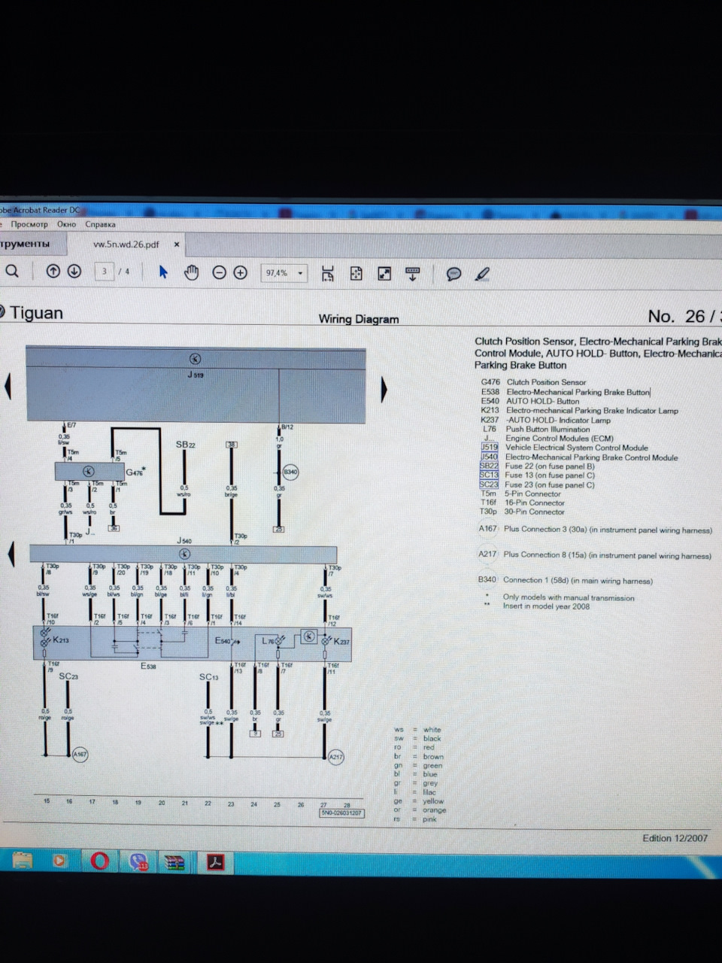Open Viber from the taskbar
Image resolution: width=722 pixels, height=963 pixels.
pyautogui.click(x=138, y=862)
